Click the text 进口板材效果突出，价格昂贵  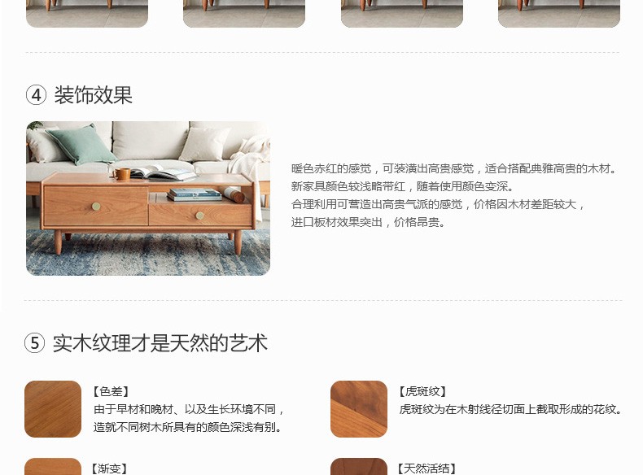pyautogui.click(x=368, y=222)
